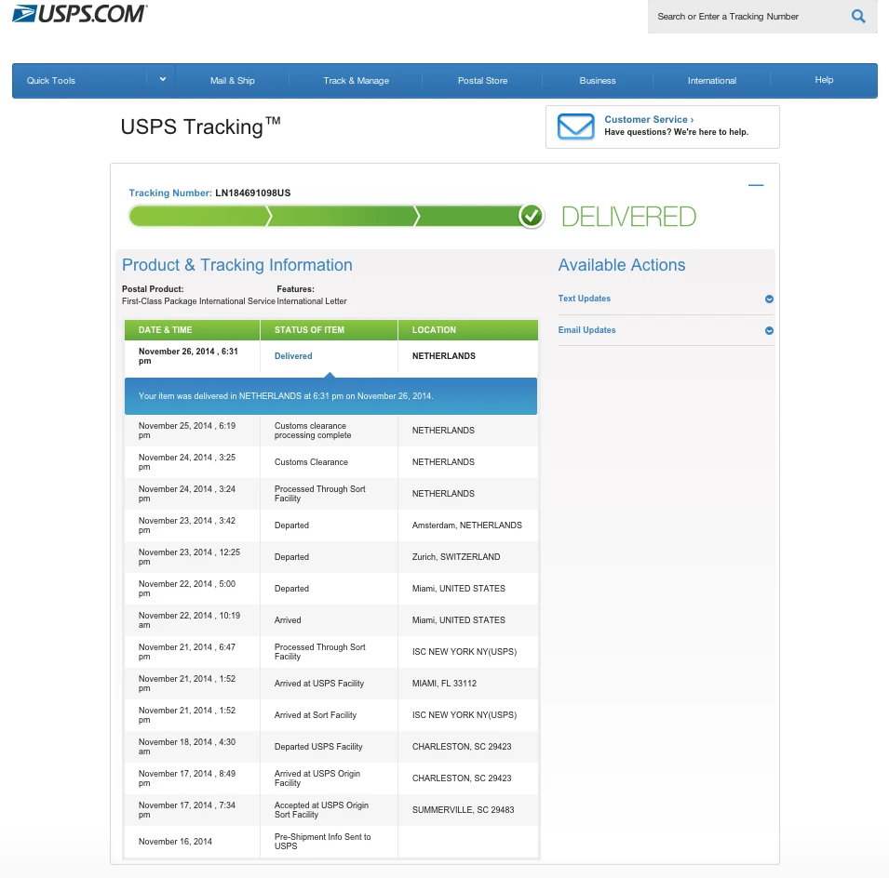889x878 pixels.
Task: Click the 'Available Actions' heading
Action: tap(622, 265)
